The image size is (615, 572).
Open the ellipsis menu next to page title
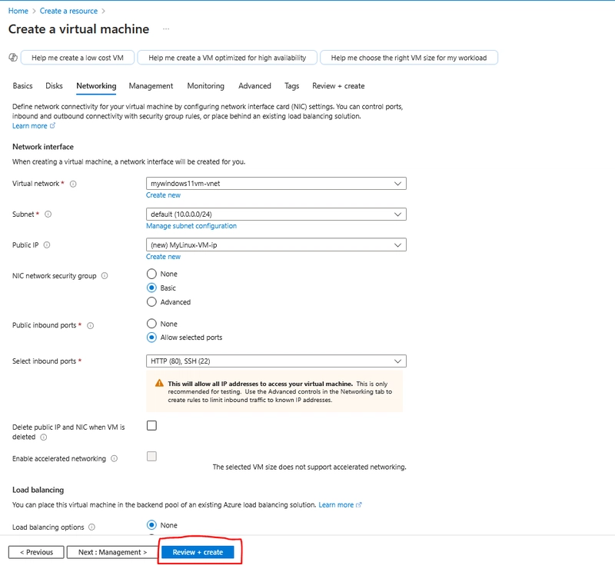click(166, 29)
